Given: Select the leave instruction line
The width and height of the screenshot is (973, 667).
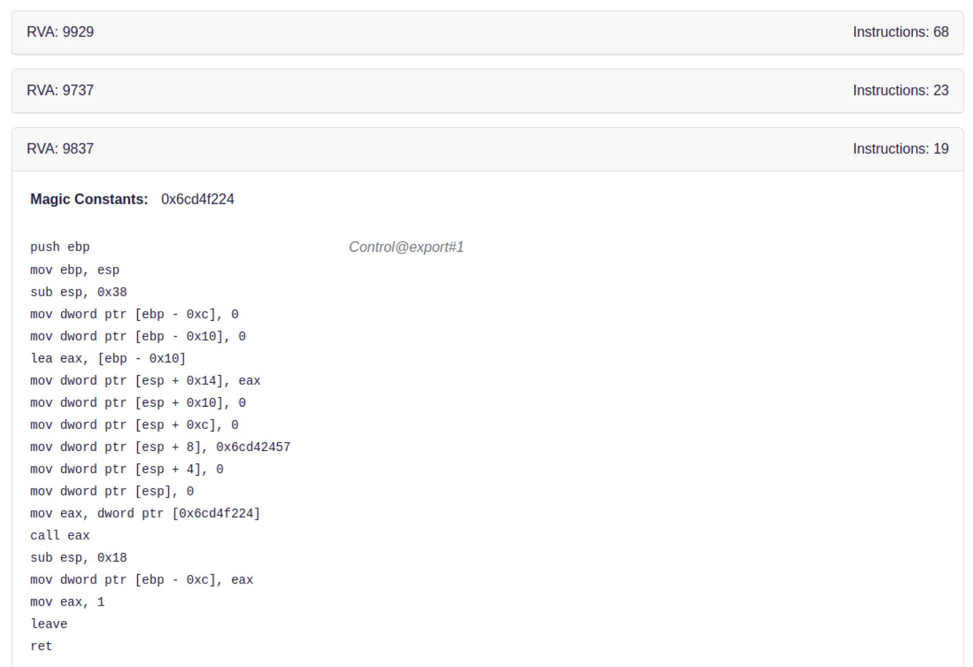Looking at the screenshot, I should (x=49, y=624).
